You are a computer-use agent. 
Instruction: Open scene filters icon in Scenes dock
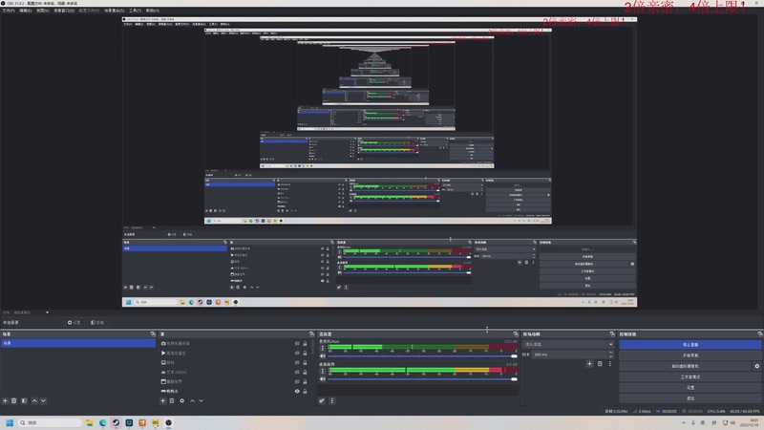pyautogui.click(x=24, y=400)
